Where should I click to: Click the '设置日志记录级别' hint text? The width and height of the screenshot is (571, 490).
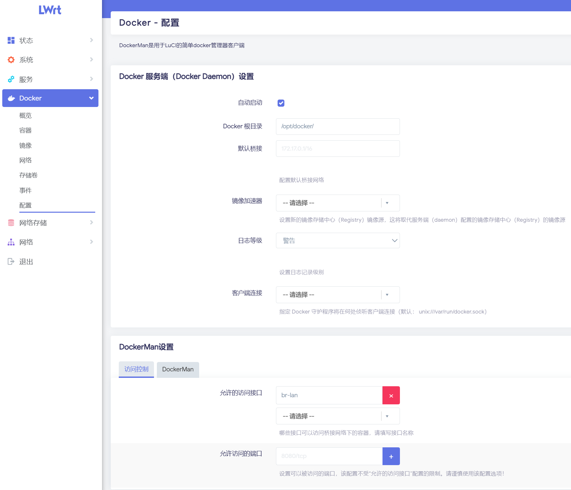coord(301,272)
